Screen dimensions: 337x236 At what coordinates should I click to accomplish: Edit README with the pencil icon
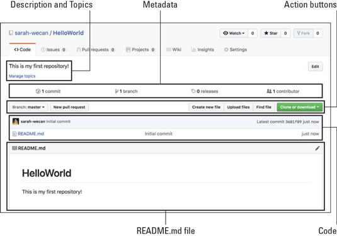(x=317, y=148)
